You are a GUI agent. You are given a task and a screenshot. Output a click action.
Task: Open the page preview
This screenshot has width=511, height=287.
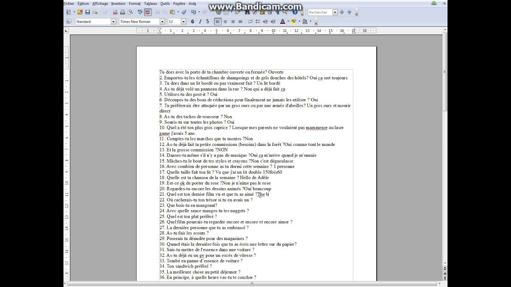130,12
